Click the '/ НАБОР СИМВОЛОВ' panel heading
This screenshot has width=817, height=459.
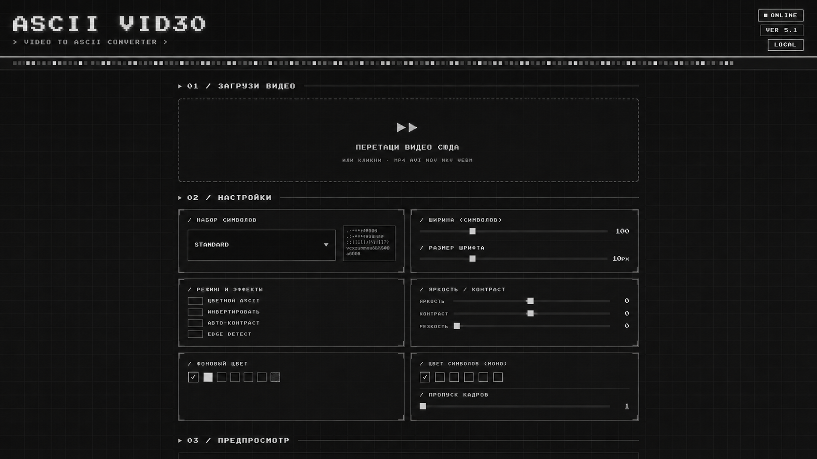click(222, 220)
